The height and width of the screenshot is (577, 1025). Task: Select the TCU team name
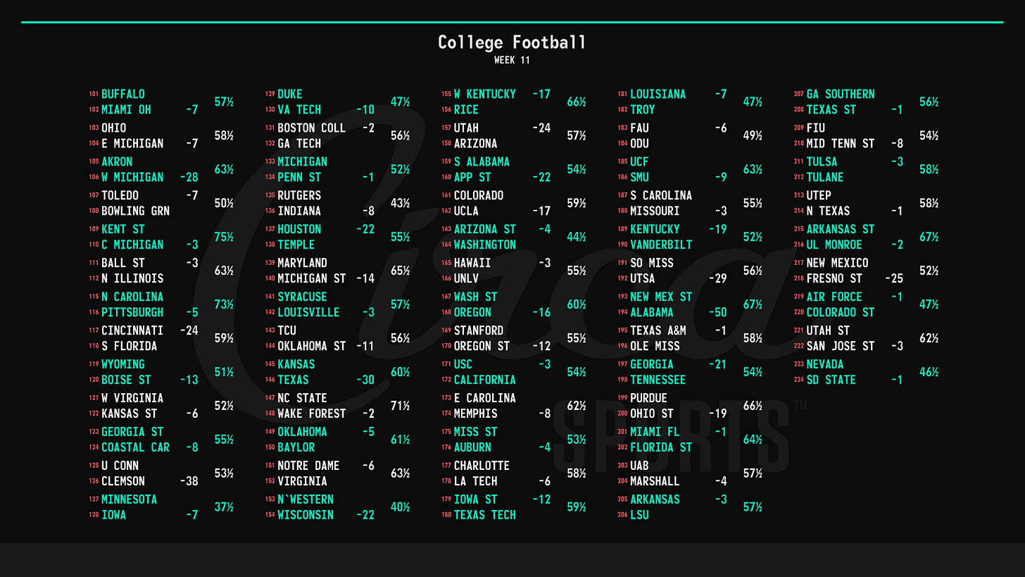point(287,330)
